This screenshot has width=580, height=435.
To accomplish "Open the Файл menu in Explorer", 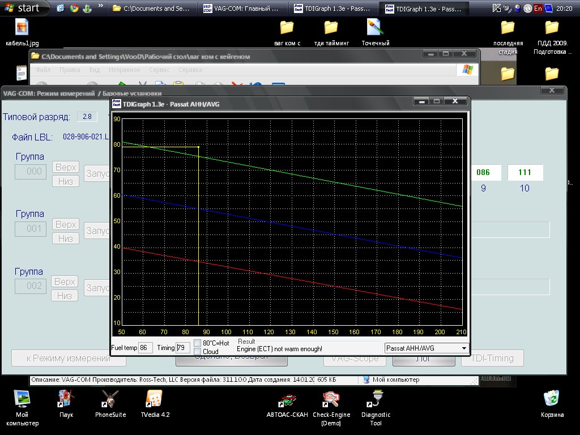I will coord(43,70).
